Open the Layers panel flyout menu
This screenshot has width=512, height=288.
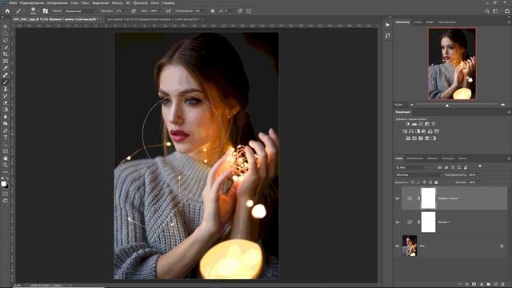click(509, 158)
